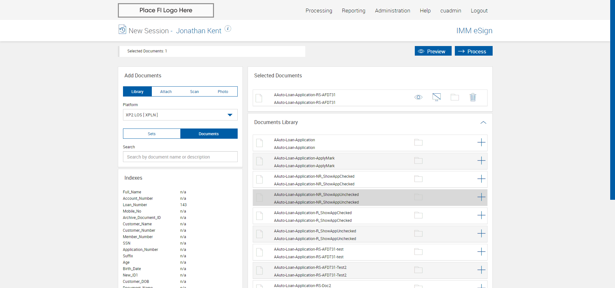Open the Reporting menu

(353, 11)
